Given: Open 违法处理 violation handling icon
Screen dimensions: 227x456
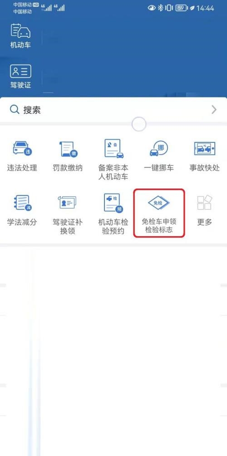Looking at the screenshot, I should [22, 149].
